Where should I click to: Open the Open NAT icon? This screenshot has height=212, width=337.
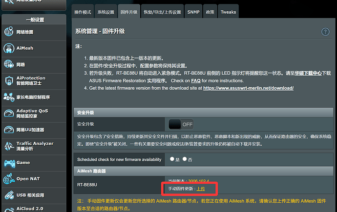[9, 179]
